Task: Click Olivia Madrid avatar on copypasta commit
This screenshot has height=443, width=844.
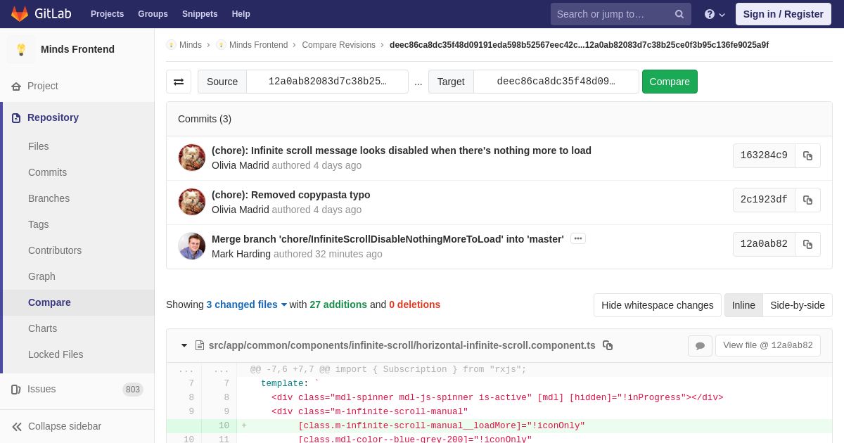Action: point(192,202)
